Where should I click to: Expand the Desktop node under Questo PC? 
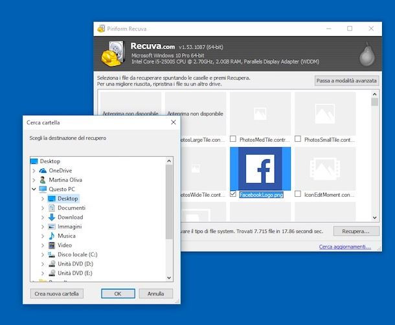[x=43, y=199]
